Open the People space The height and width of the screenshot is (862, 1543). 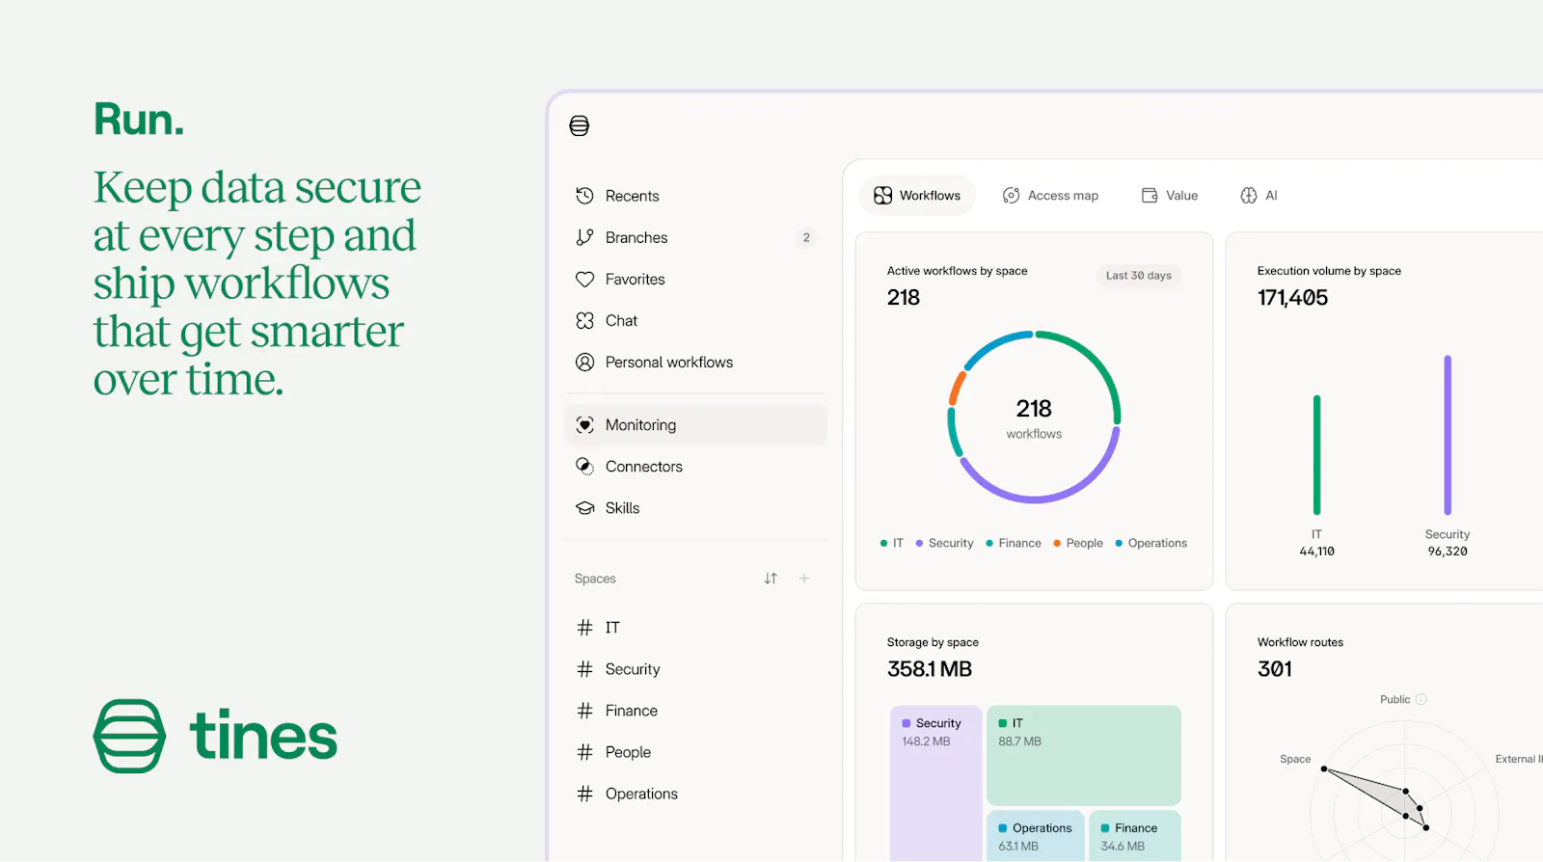695,752
